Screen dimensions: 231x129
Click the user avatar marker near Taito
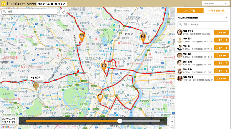(143, 36)
